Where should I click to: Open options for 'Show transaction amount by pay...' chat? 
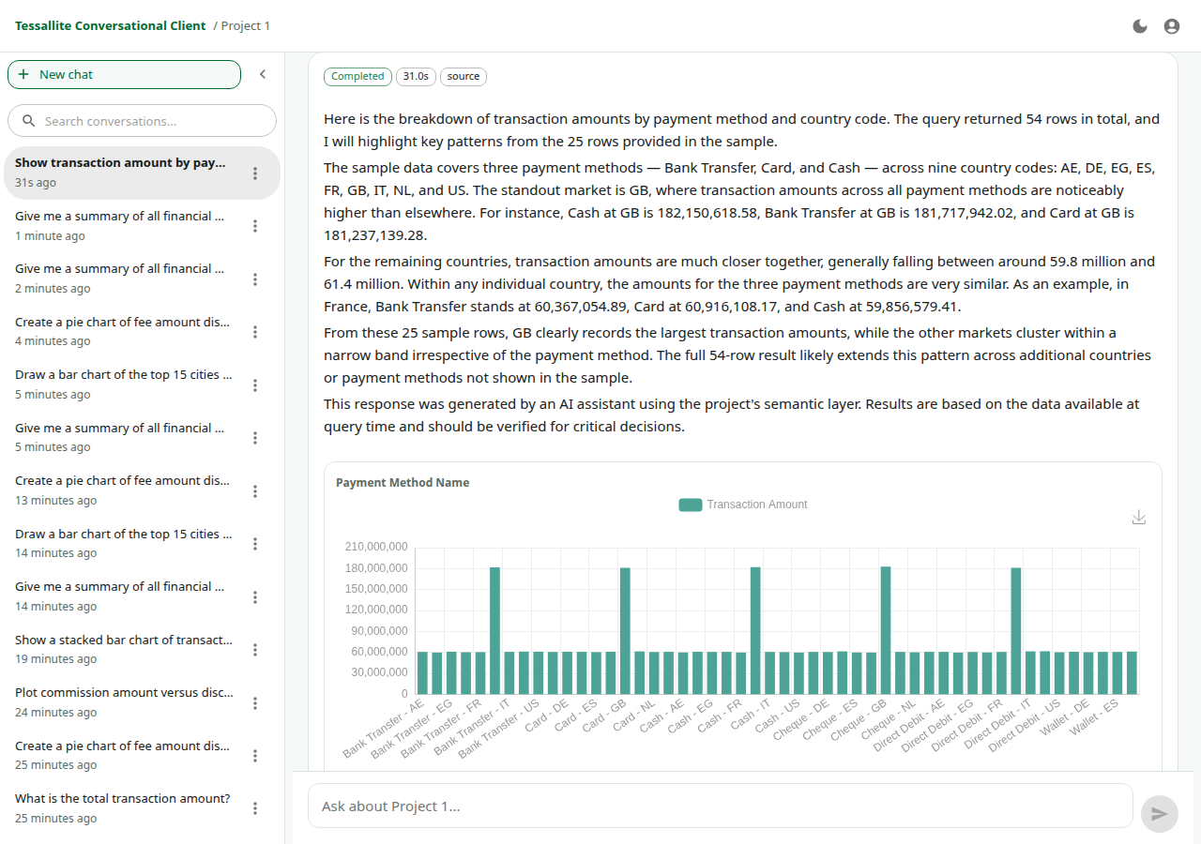[x=255, y=173]
